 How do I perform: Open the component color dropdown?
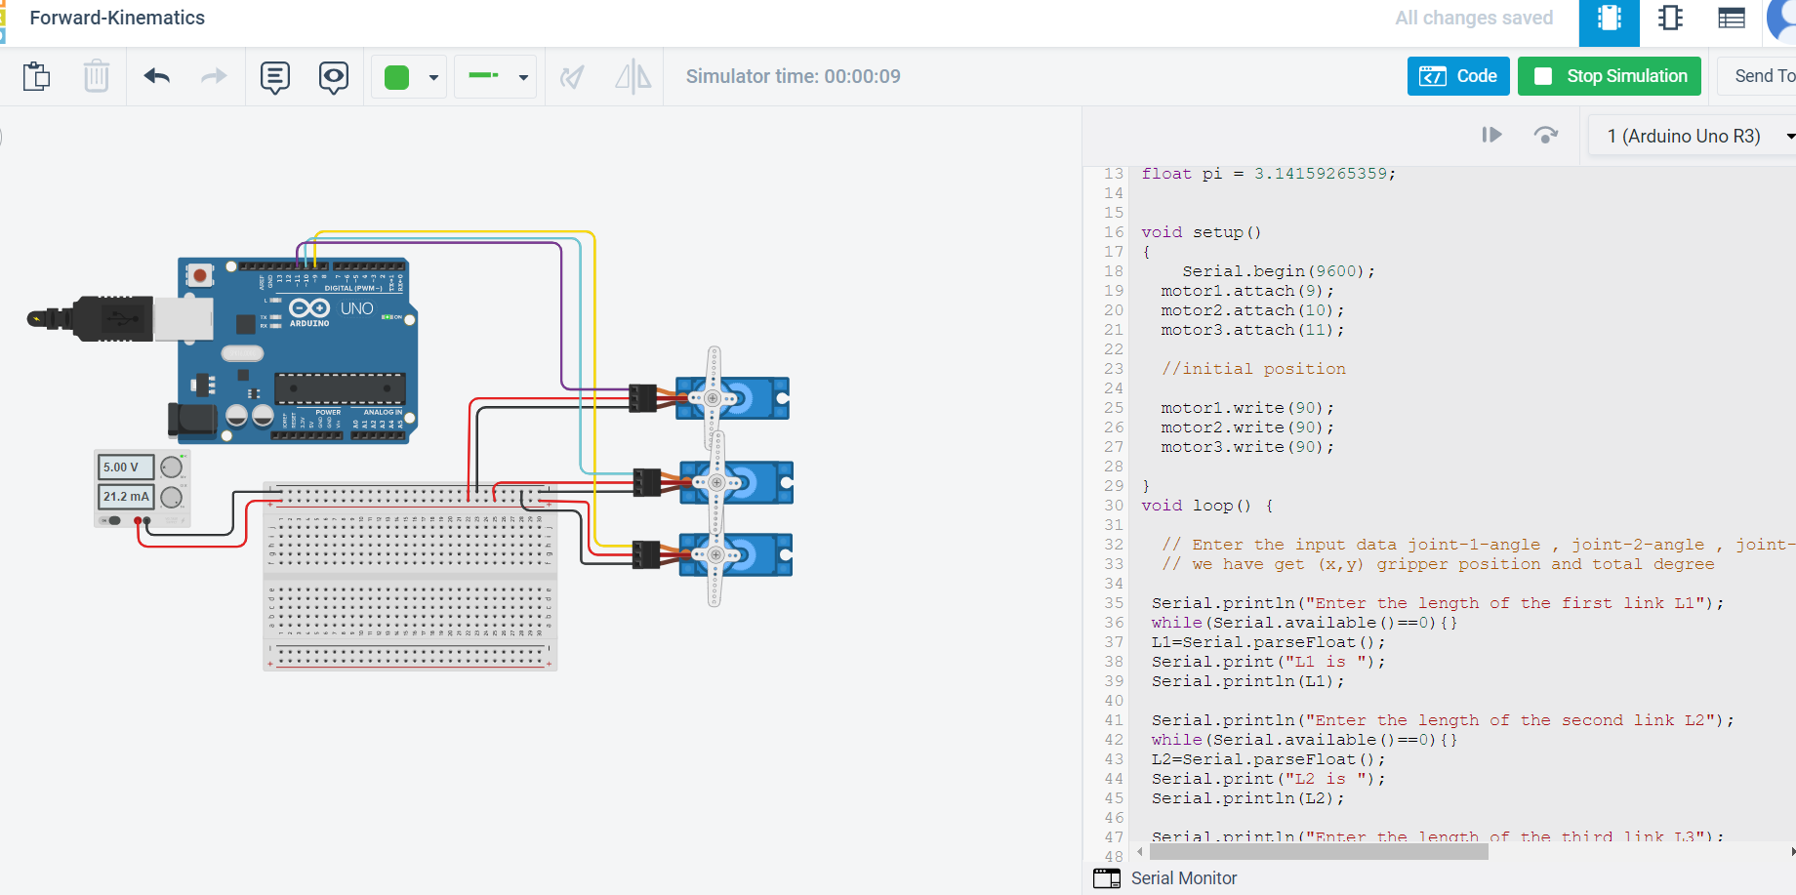433,76
